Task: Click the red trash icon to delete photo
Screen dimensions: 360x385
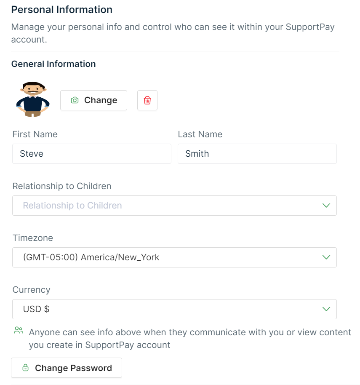Action: (x=147, y=100)
